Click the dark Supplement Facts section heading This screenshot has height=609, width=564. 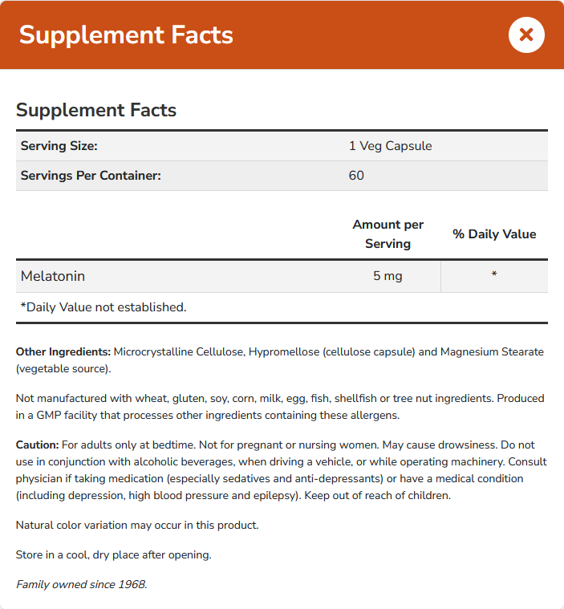(x=96, y=110)
